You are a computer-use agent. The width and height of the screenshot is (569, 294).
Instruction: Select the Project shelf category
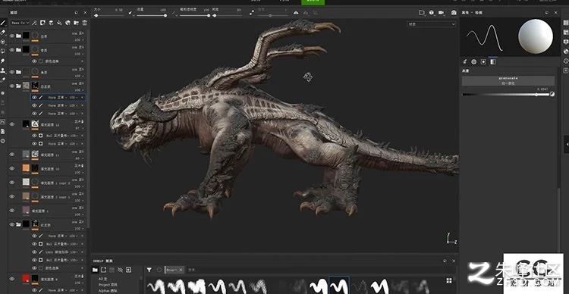pyautogui.click(x=108, y=285)
